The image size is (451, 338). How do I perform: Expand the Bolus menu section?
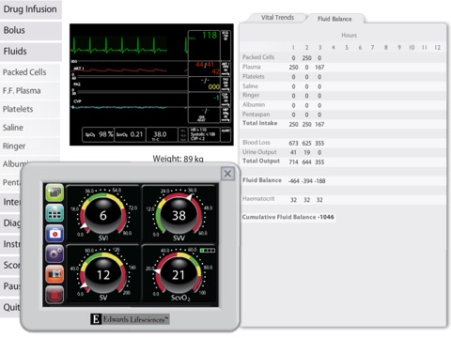31,30
